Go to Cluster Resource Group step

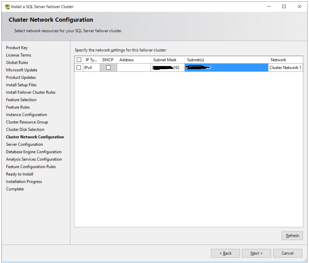(27, 122)
